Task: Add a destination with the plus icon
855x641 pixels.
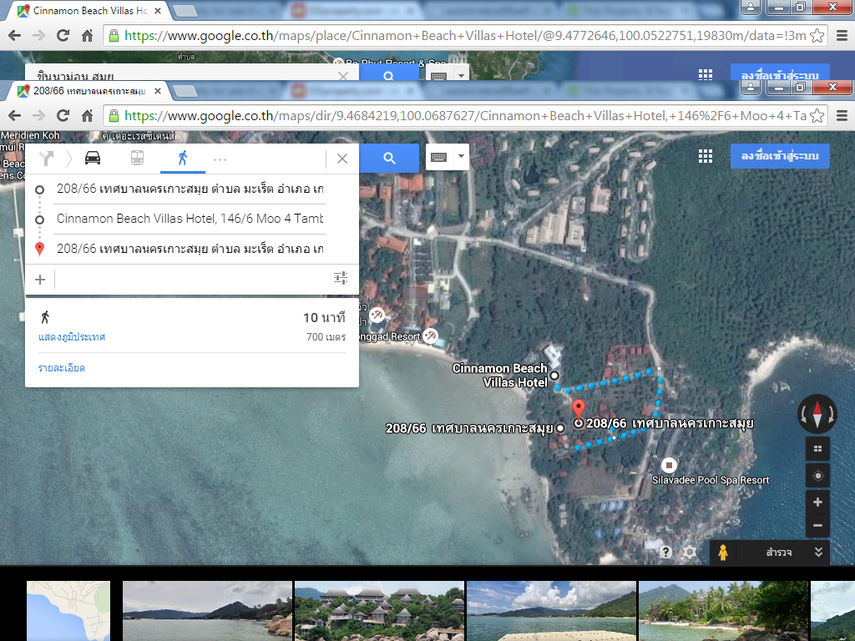Action: (40, 280)
